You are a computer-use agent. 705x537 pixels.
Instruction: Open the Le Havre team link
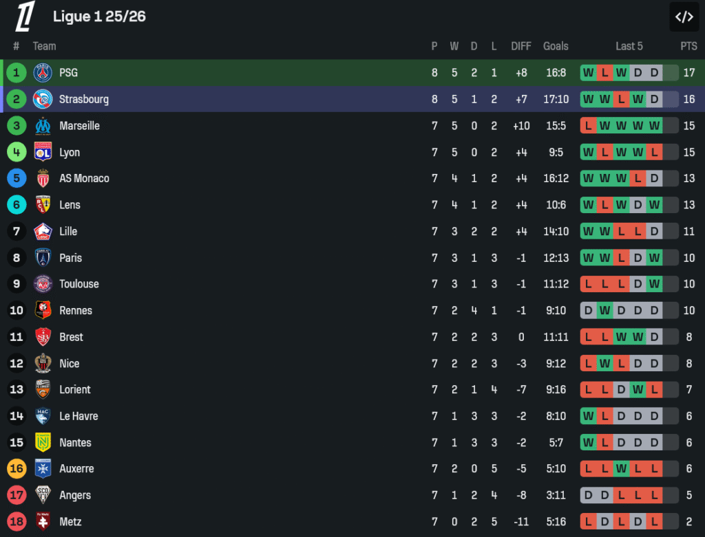(78, 416)
